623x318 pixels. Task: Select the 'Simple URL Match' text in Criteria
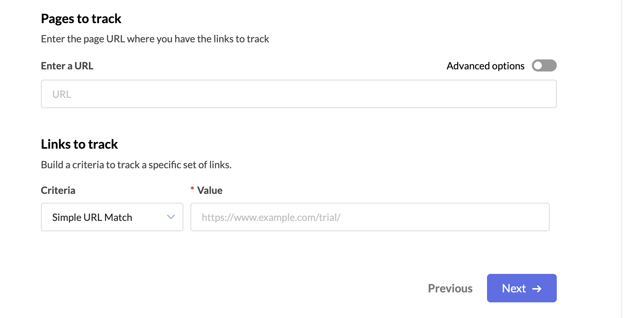pos(92,217)
